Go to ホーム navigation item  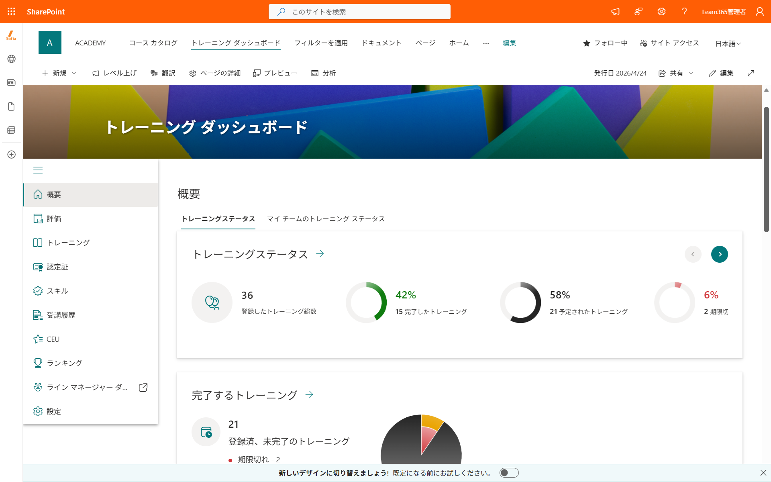459,43
